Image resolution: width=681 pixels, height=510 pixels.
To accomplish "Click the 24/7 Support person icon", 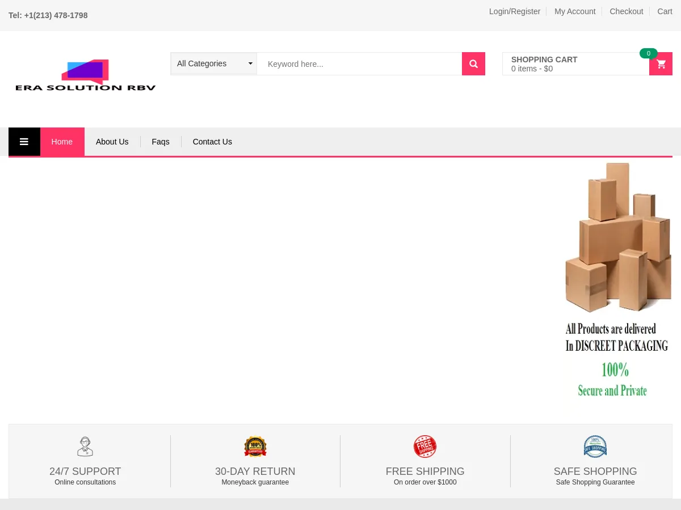I will [85, 447].
